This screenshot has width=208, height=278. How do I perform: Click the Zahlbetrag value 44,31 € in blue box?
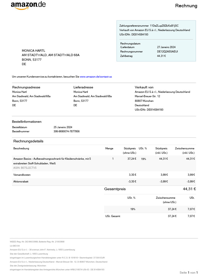pos(161,56)
